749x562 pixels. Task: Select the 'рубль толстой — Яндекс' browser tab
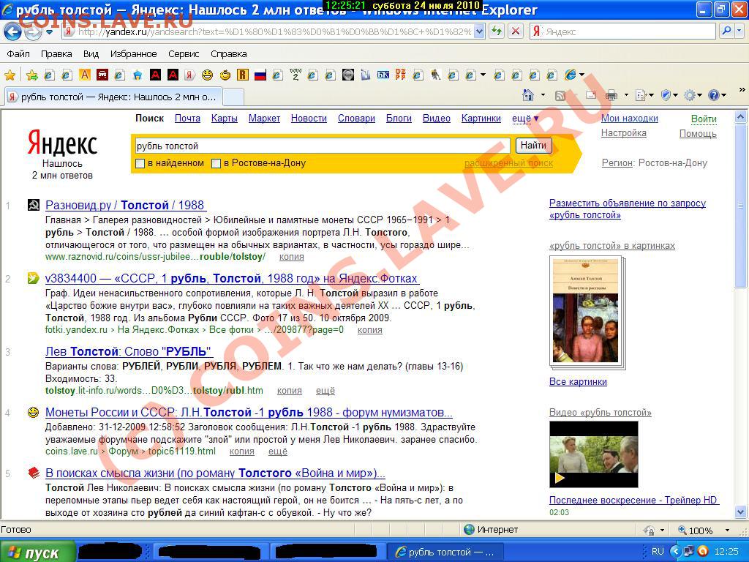(113, 97)
